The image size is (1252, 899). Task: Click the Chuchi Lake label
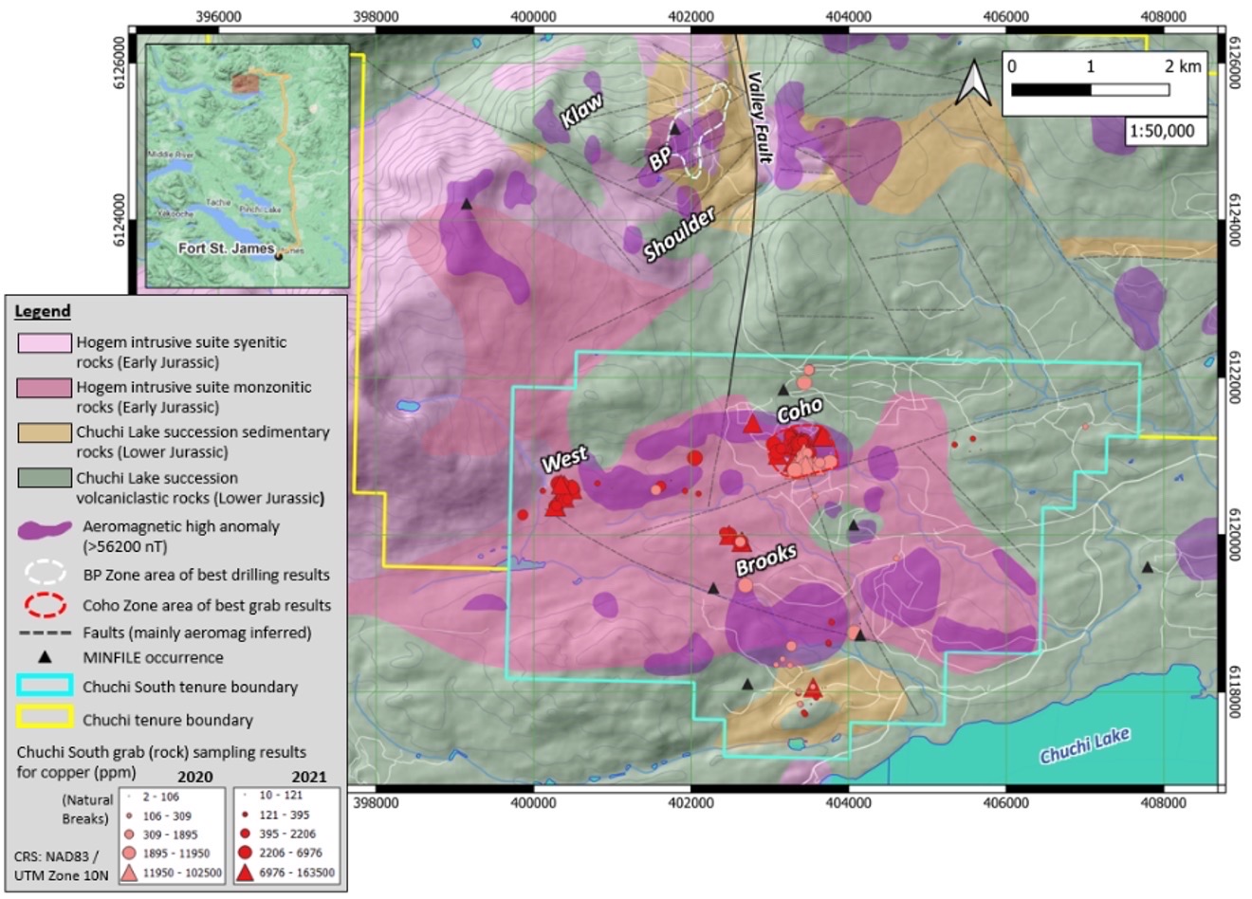pos(1085,746)
